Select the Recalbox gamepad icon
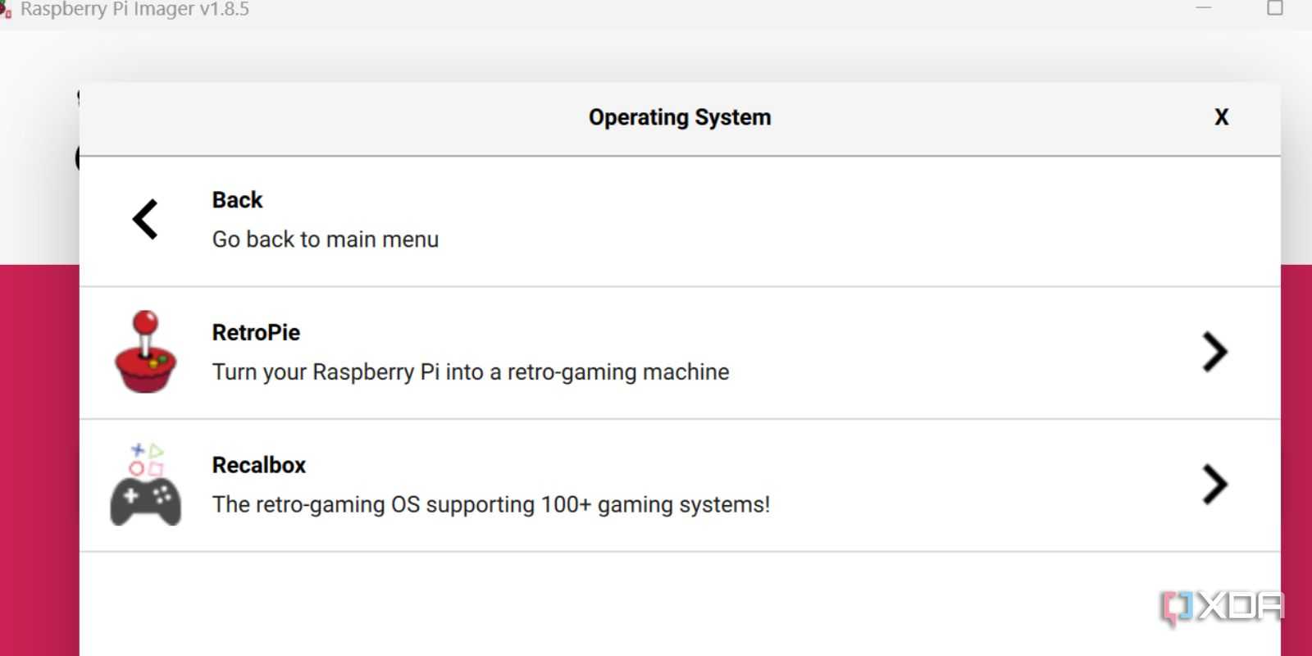The width and height of the screenshot is (1312, 656). point(146,485)
